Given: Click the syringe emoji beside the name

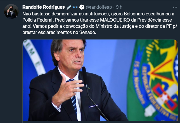Looking at the screenshot, I should tap(68, 7).
